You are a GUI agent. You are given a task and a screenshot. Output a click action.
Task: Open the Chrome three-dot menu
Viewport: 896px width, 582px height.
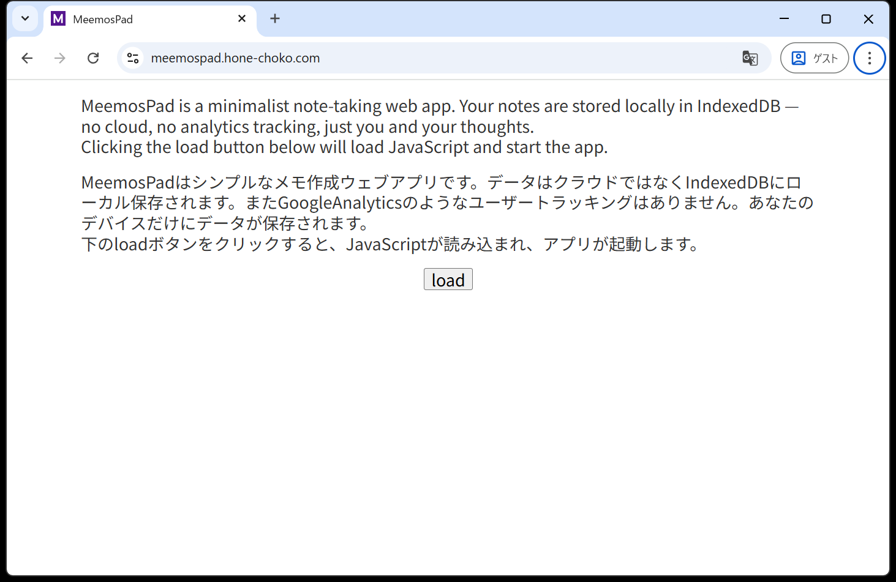pyautogui.click(x=869, y=58)
